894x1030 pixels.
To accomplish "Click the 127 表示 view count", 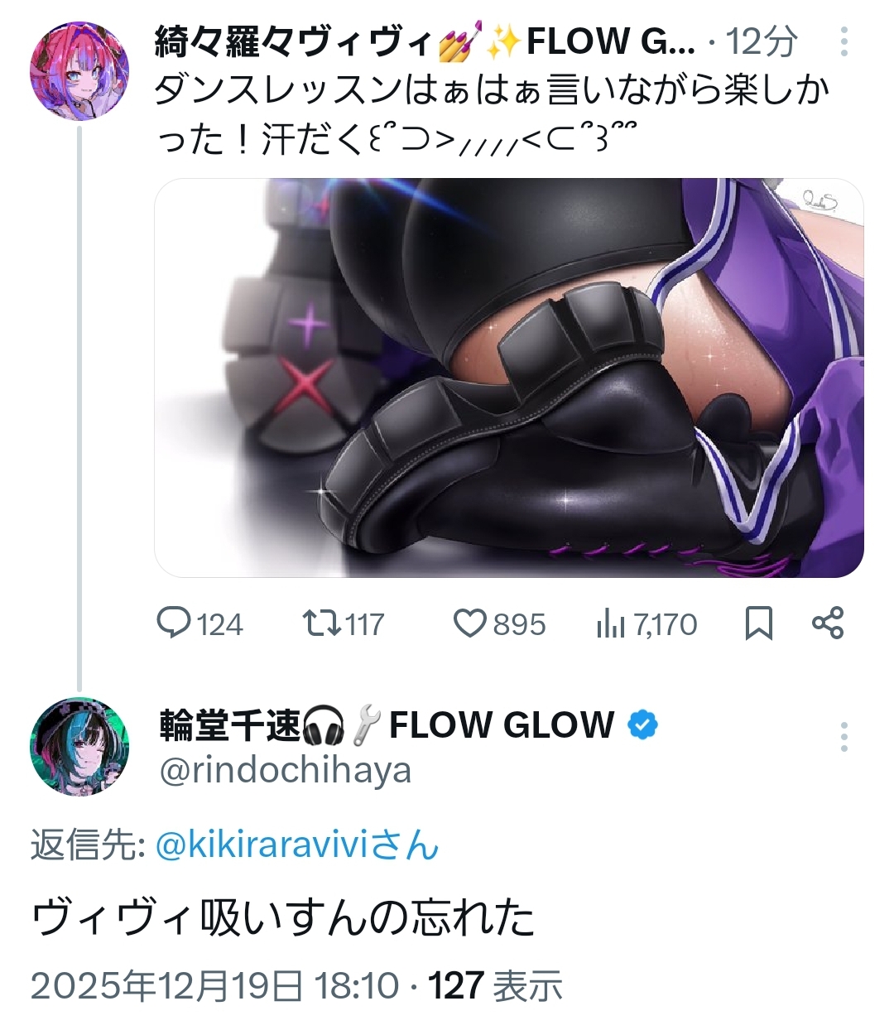I will (495, 985).
